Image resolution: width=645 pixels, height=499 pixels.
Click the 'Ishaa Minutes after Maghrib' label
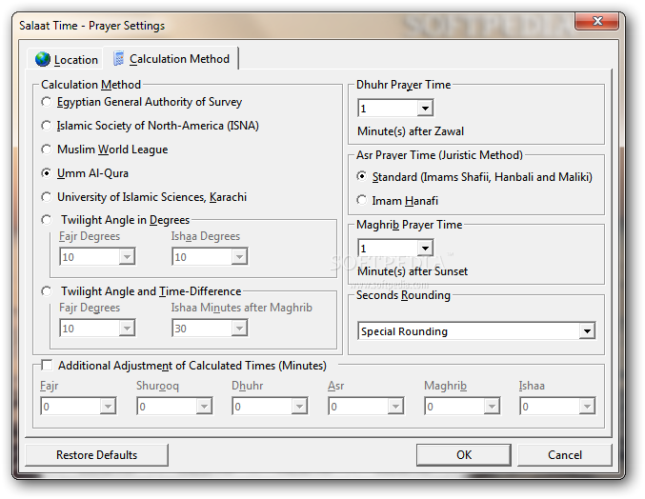[241, 308]
